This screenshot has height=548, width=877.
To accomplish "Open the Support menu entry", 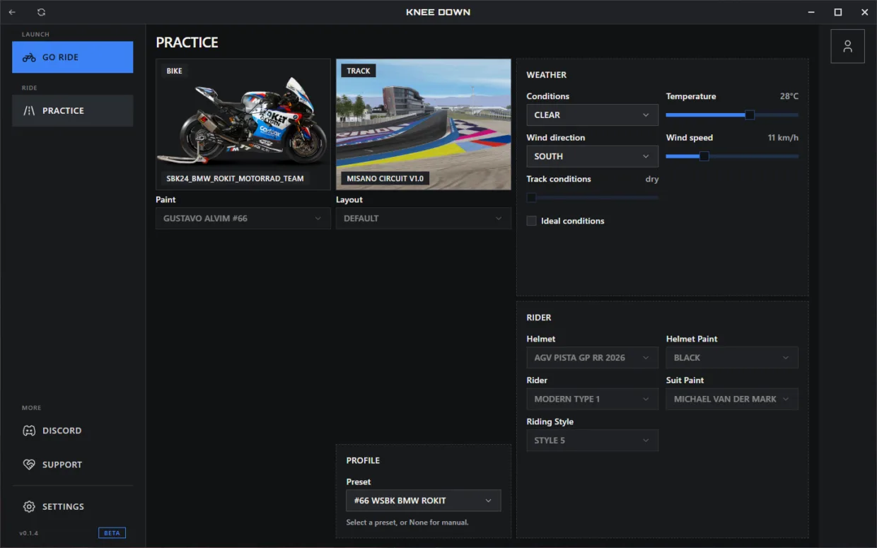I will (72, 465).
